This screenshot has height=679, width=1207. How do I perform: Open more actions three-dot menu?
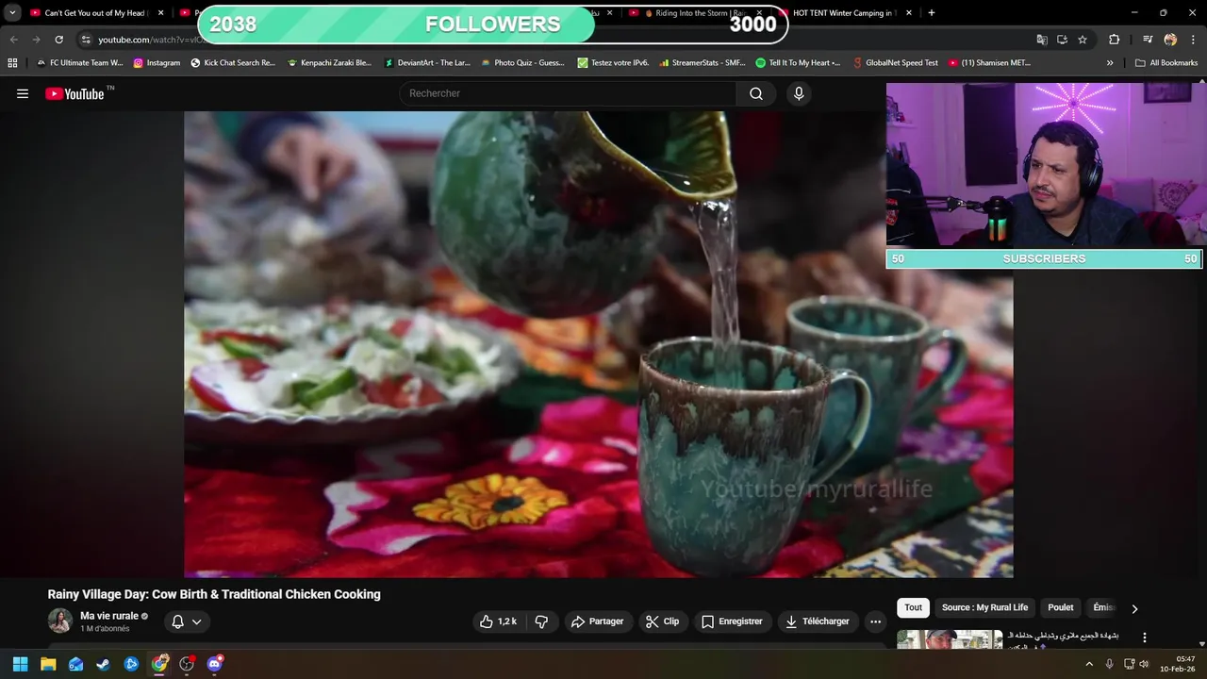click(x=875, y=621)
